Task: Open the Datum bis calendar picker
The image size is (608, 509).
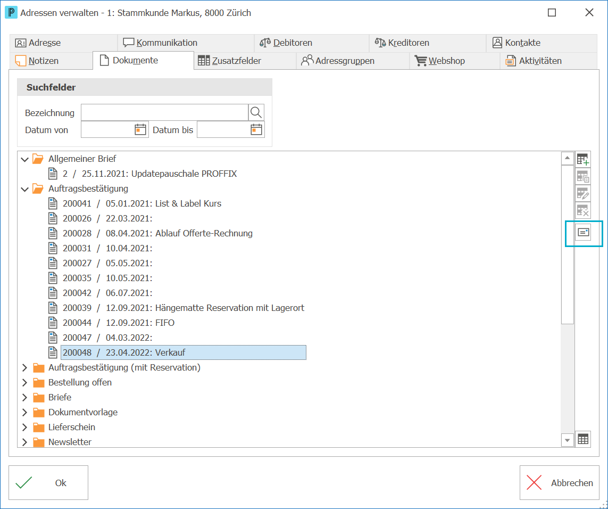Action: (x=256, y=130)
